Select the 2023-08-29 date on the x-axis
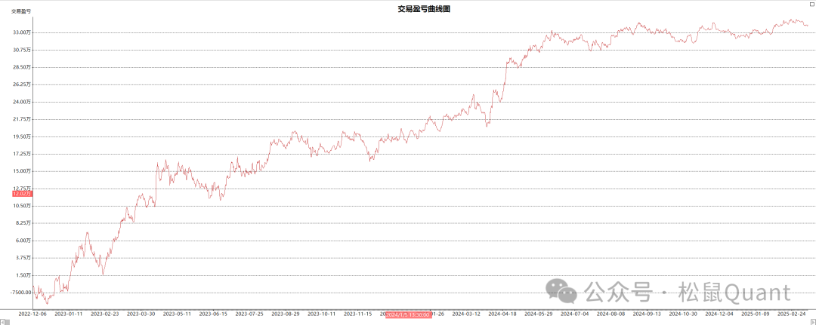816x325 pixels. [286, 313]
